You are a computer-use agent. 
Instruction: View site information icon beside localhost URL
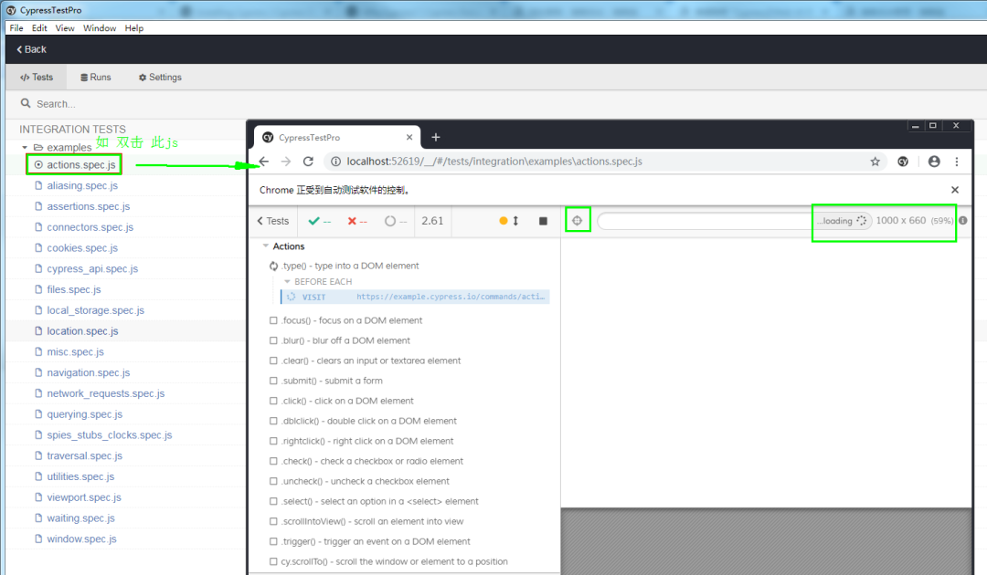click(x=336, y=162)
